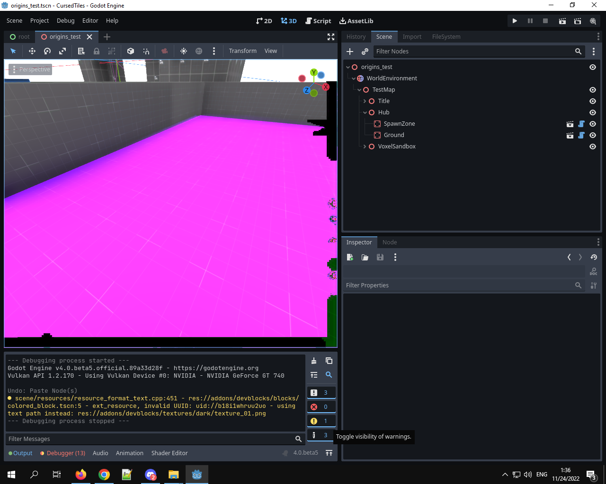Open the Editor menu
606x484 pixels.
[x=90, y=20]
